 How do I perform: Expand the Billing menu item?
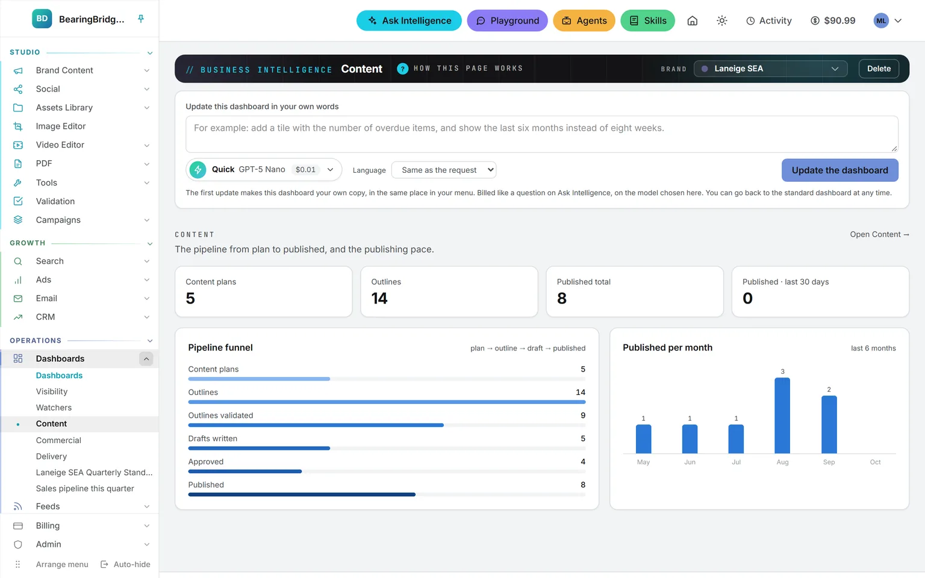tap(80, 526)
